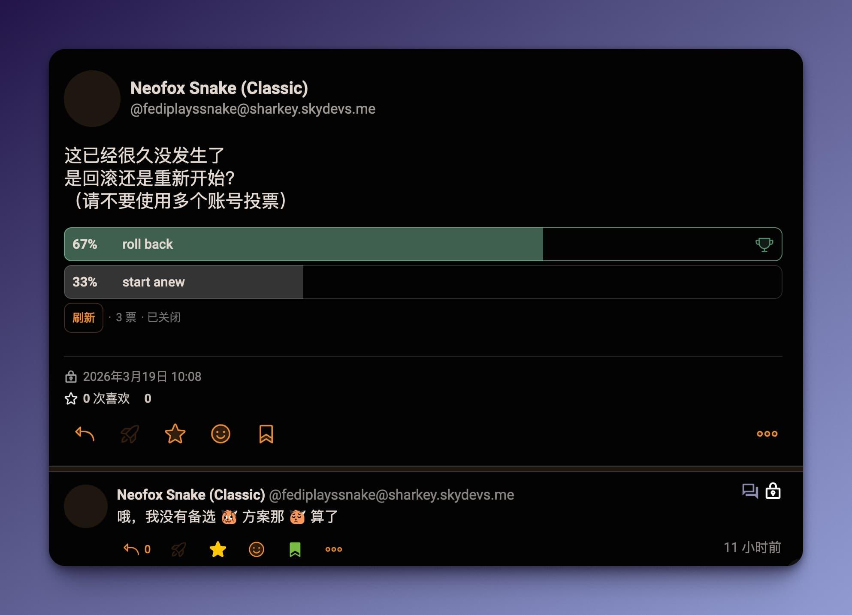Reply to the follow-up comment

[131, 549]
